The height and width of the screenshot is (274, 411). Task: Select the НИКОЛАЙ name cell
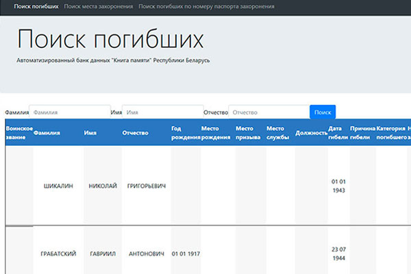tap(103, 186)
